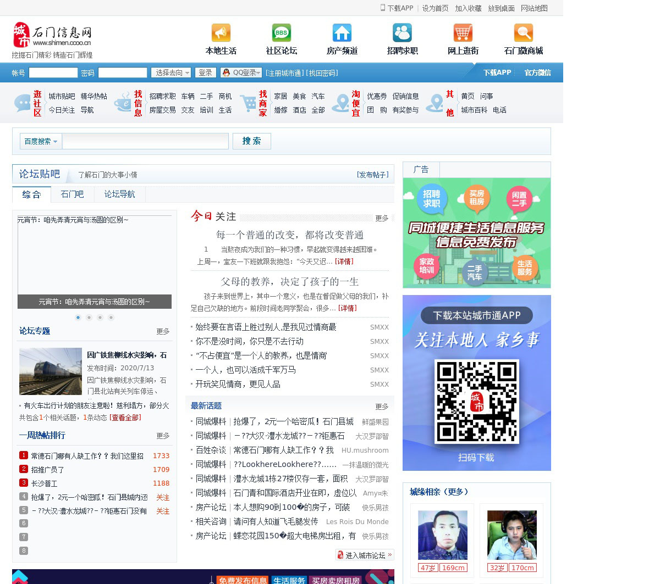Open the 招聘求职 people icon
Viewport: 660px width, 584px height.
[x=402, y=33]
